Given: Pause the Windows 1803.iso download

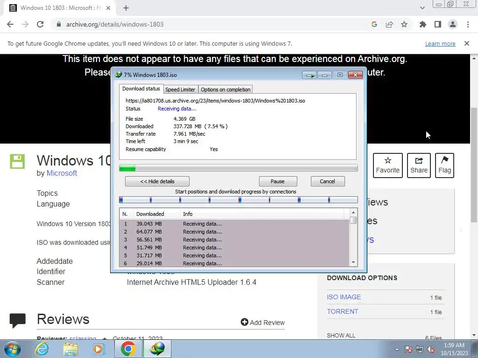Looking at the screenshot, I should (x=278, y=181).
